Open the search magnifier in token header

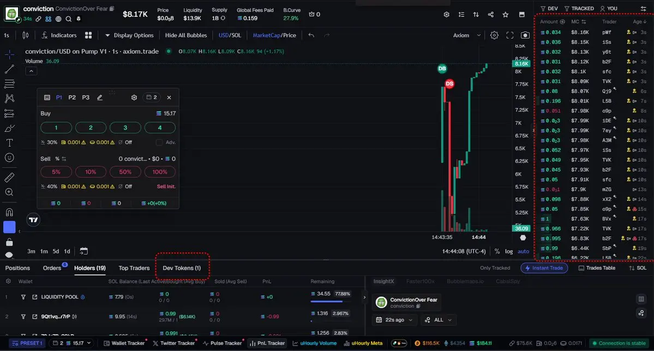click(x=68, y=19)
